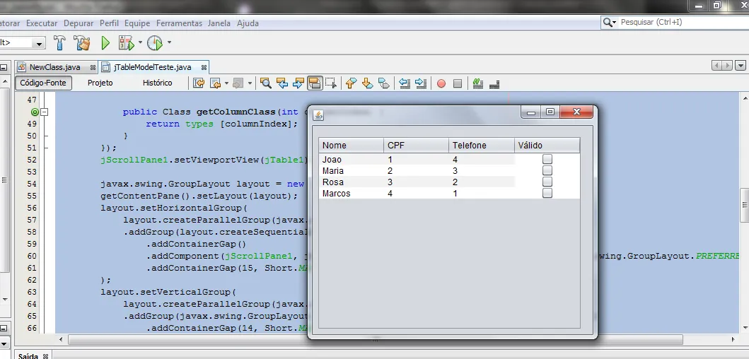Viewport: 749px width, 359px height.
Task: Run the project with green play icon
Action: (x=105, y=43)
